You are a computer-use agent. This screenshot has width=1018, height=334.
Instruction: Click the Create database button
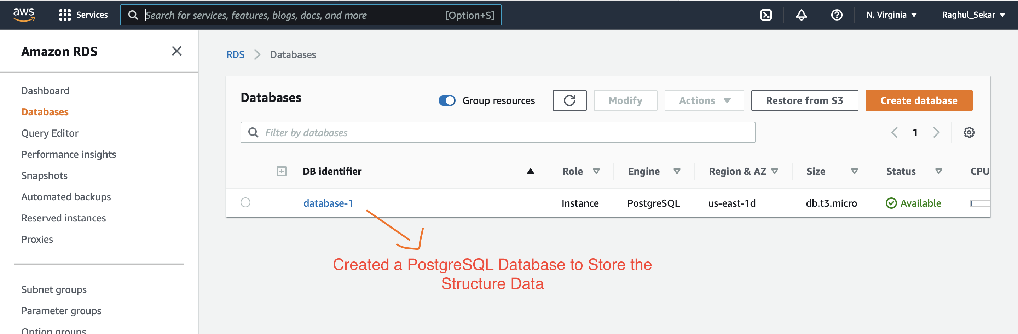(919, 100)
